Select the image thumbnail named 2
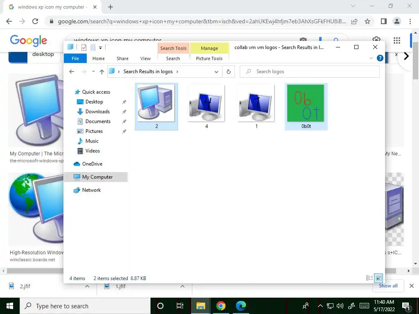Screen dimensions: 419x314 point(156,107)
